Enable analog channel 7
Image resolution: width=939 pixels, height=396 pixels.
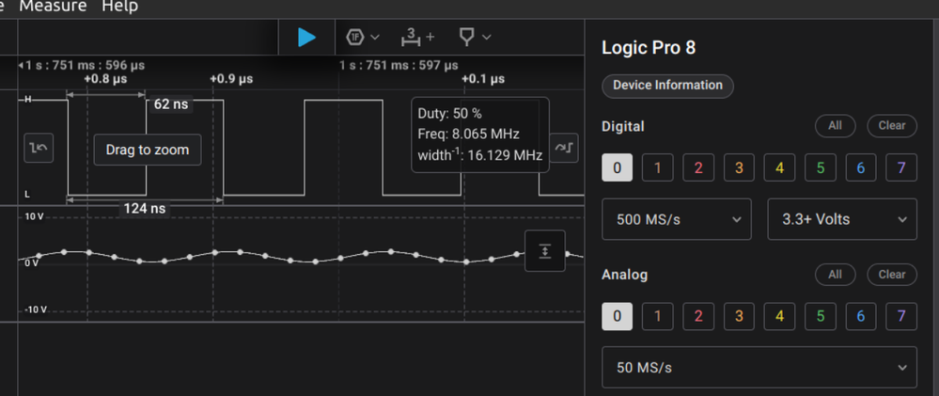click(x=901, y=316)
